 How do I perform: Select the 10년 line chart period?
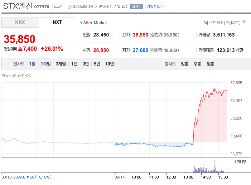point(110,64)
